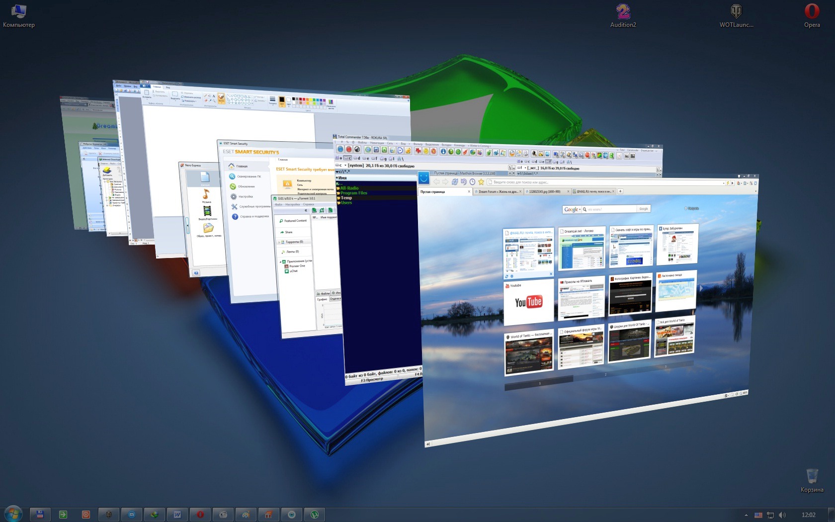Image resolution: width=835 pixels, height=522 pixels.
Task: Click Maxthon favorites star icon
Action: point(481,182)
